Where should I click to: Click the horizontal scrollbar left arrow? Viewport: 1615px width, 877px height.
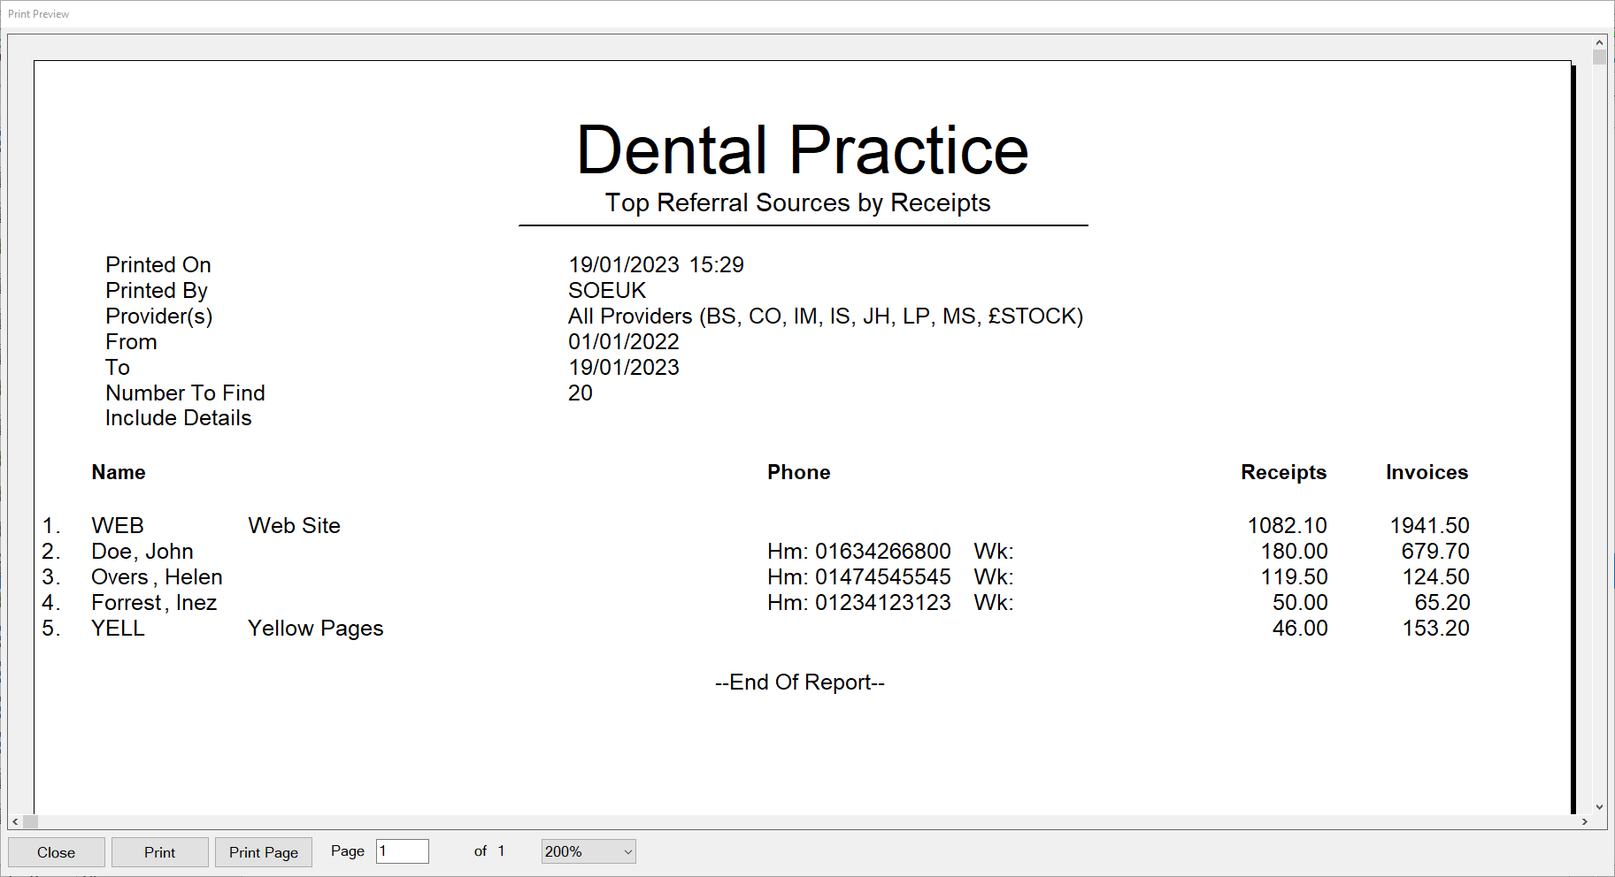click(x=16, y=821)
